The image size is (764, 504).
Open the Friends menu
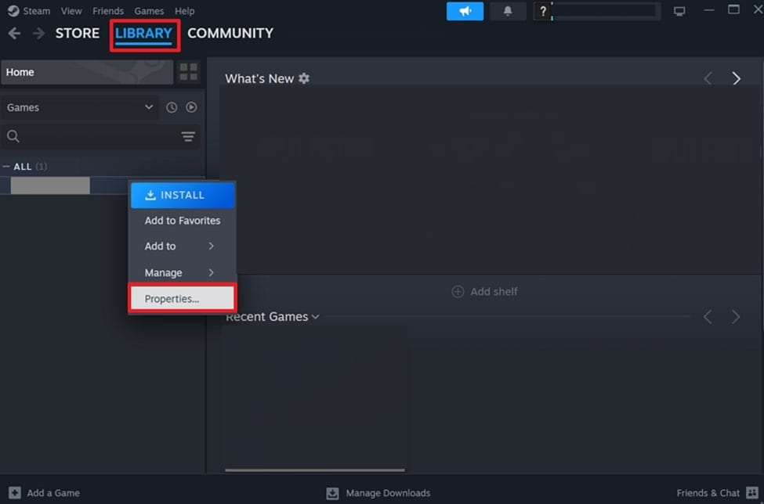click(107, 11)
